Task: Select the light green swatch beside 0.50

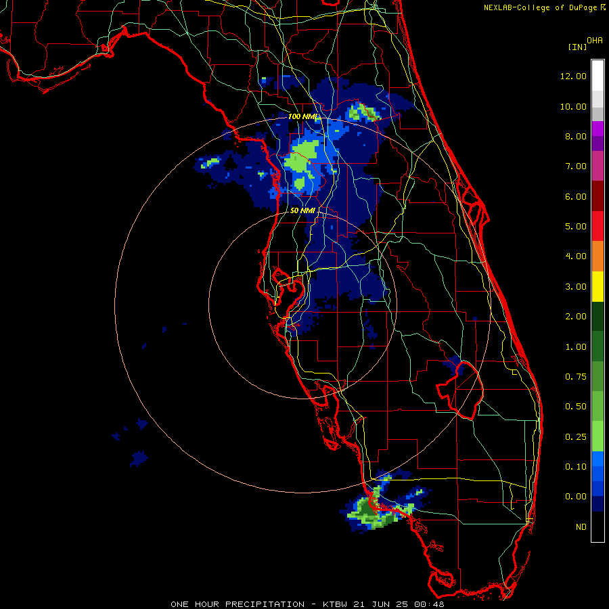Action: point(597,406)
